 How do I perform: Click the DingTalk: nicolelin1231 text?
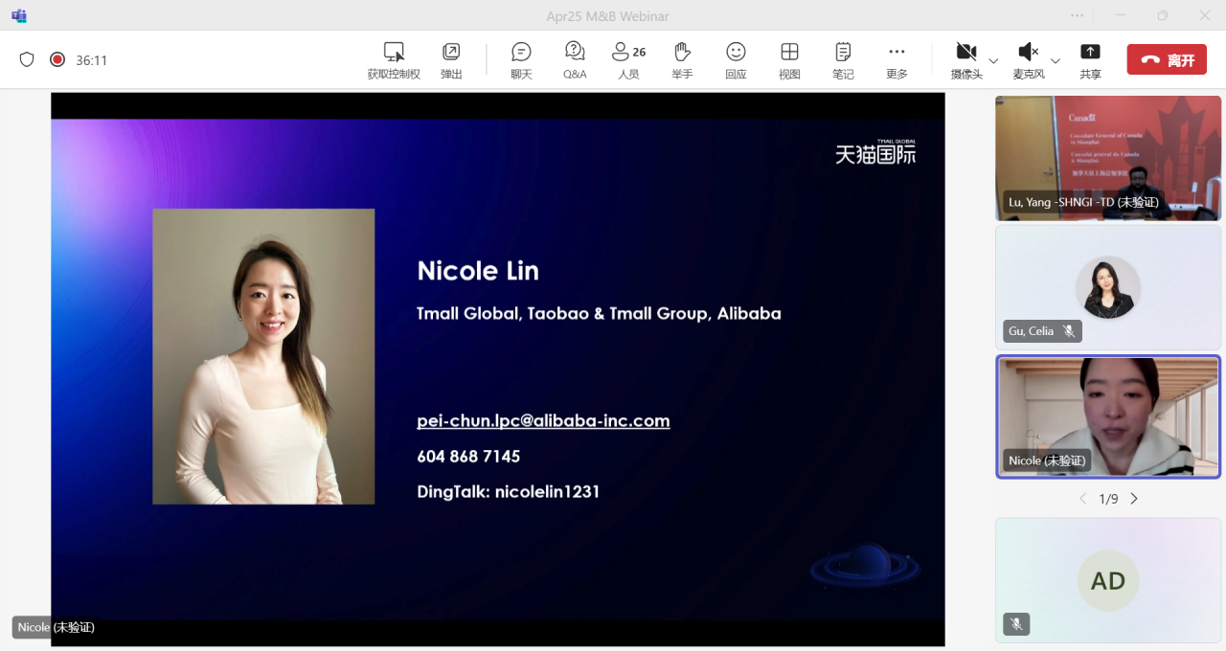[509, 492]
